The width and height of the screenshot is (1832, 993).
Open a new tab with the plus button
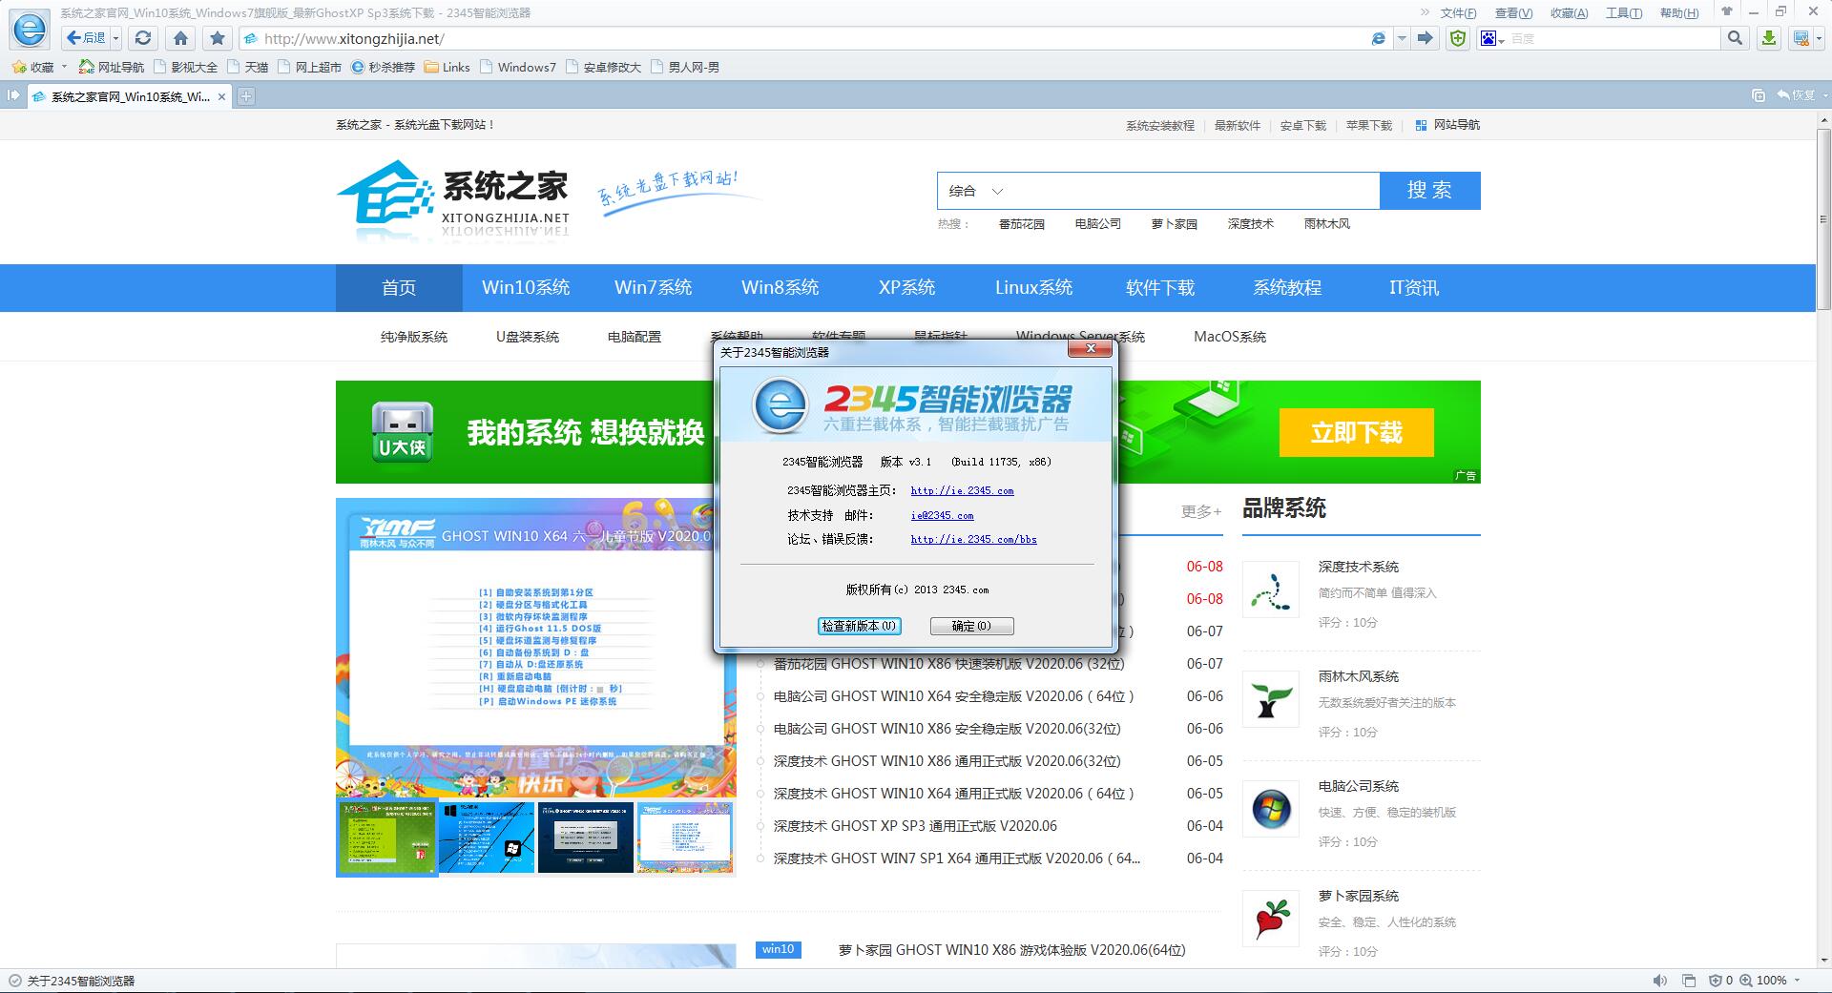pyautogui.click(x=246, y=96)
